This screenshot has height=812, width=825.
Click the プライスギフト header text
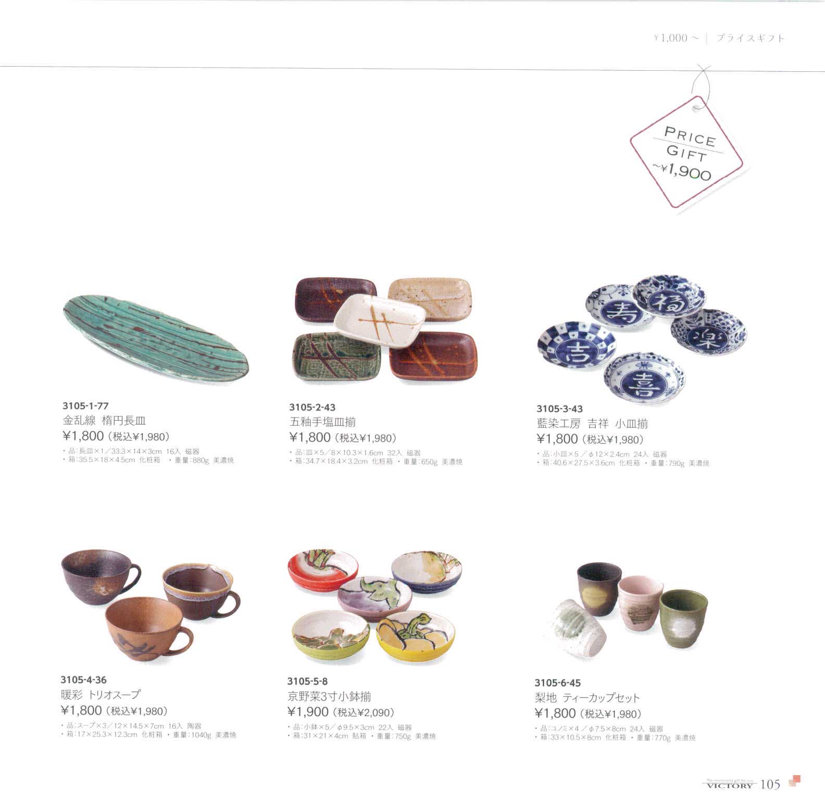750,38
